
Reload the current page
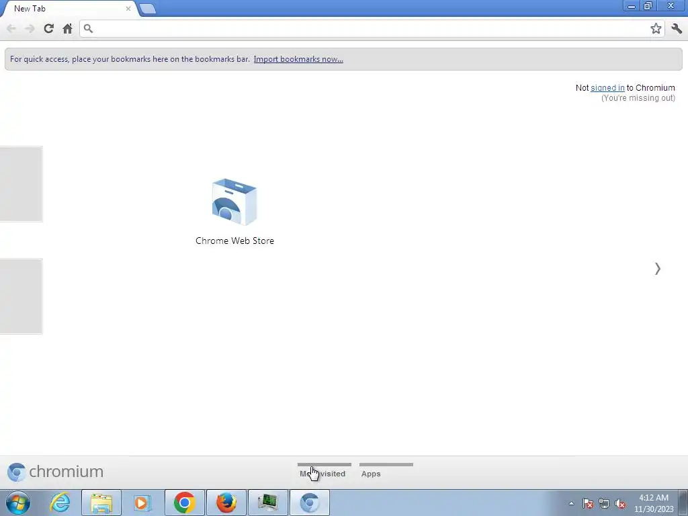48,28
